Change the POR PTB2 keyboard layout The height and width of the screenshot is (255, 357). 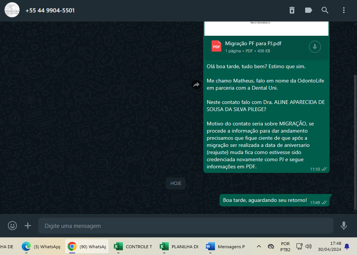tap(285, 247)
